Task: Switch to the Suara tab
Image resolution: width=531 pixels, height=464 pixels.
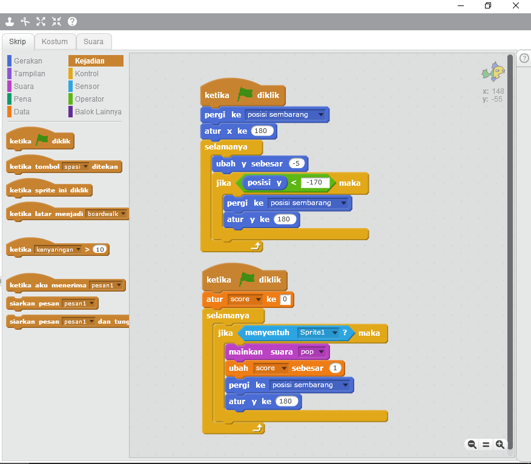Action: tap(93, 41)
